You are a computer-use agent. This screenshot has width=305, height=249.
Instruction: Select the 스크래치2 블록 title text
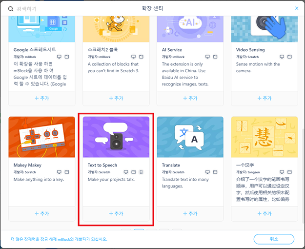102,50
